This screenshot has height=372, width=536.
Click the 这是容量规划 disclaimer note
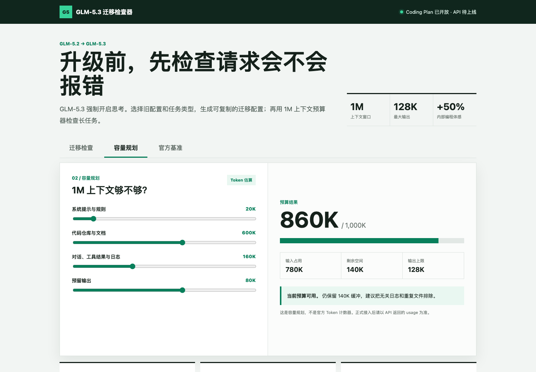356,312
